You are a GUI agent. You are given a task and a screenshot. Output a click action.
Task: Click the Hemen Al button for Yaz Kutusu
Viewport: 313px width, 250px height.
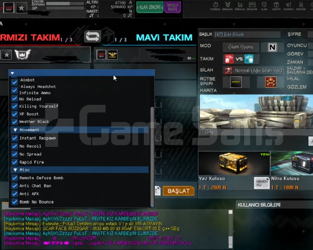pos(262,183)
